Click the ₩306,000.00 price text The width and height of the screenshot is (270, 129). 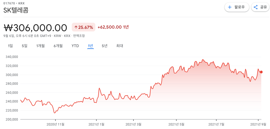35,28
